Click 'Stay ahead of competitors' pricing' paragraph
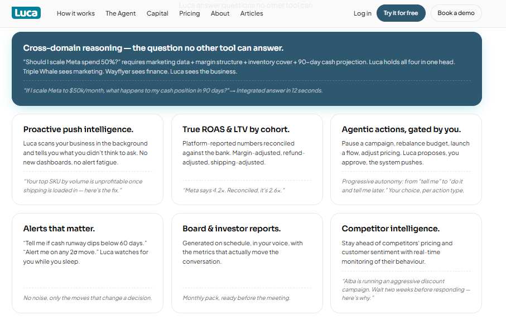This screenshot has width=506, height=325. tap(397, 252)
